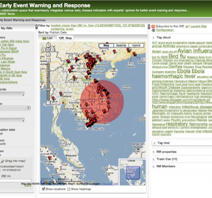Click the 'Bird flu' tag

177,57
